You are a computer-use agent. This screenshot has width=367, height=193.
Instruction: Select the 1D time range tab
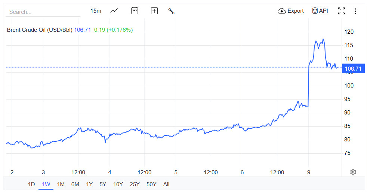pyautogui.click(x=31, y=184)
